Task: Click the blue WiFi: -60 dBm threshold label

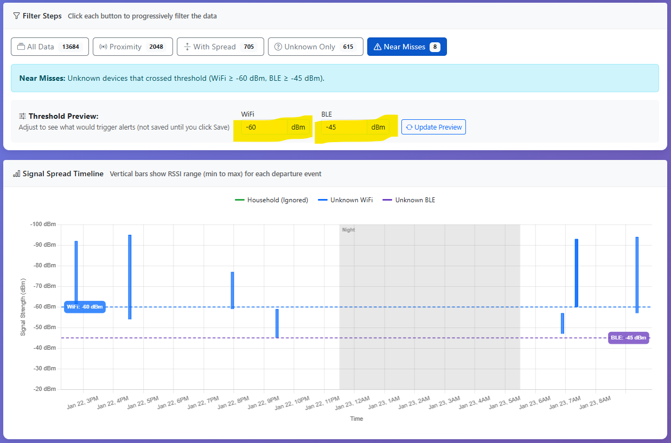Action: [x=85, y=307]
